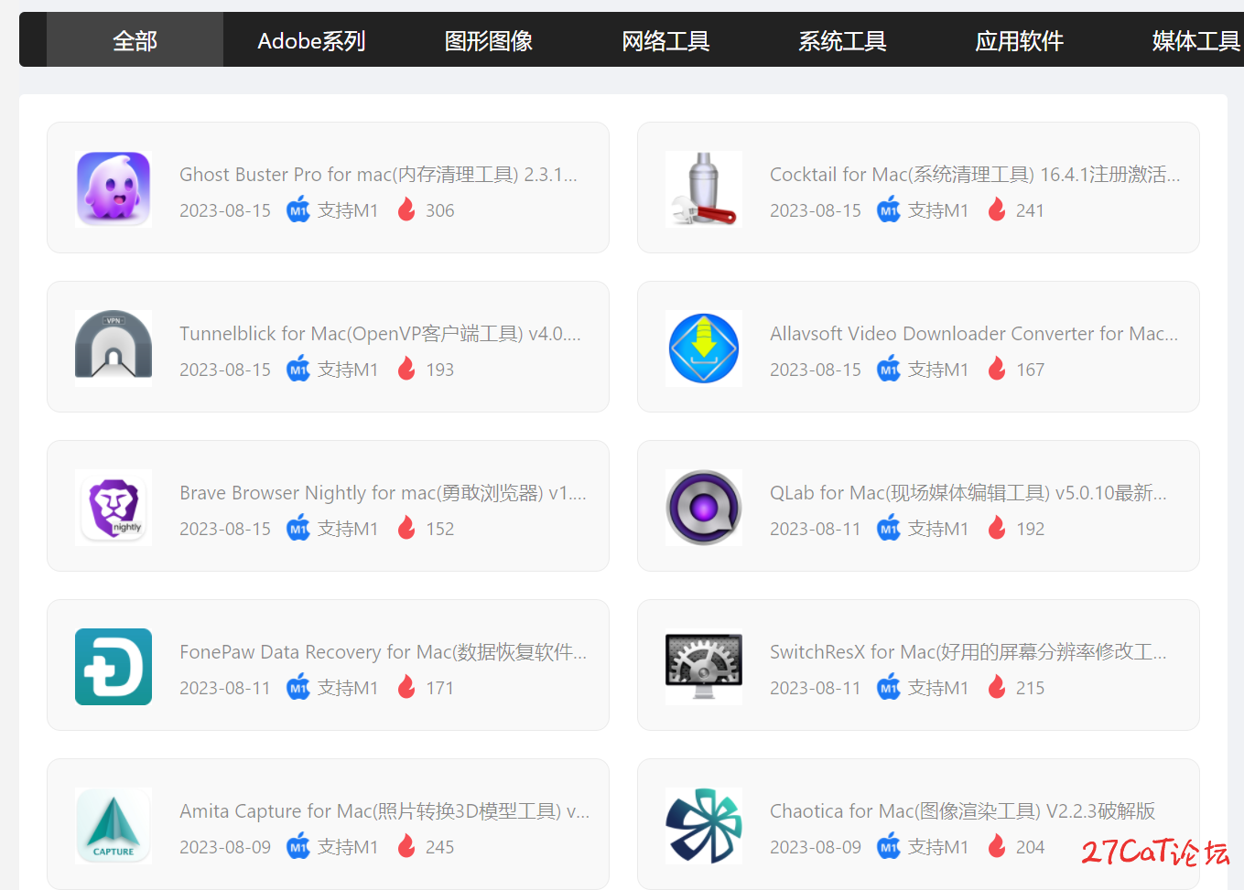The height and width of the screenshot is (890, 1244).
Task: Click view count 192 on QLab
Action: tap(1030, 529)
